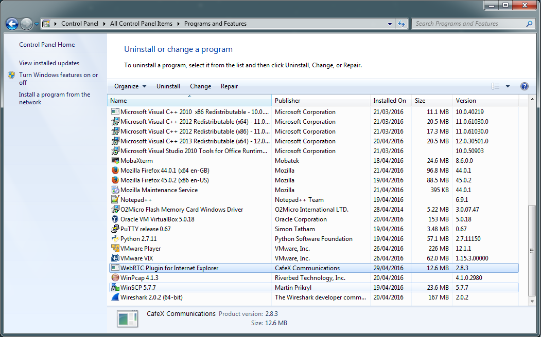This screenshot has width=541, height=337.
Task: Select Notepad++ program name
Action: pos(136,200)
